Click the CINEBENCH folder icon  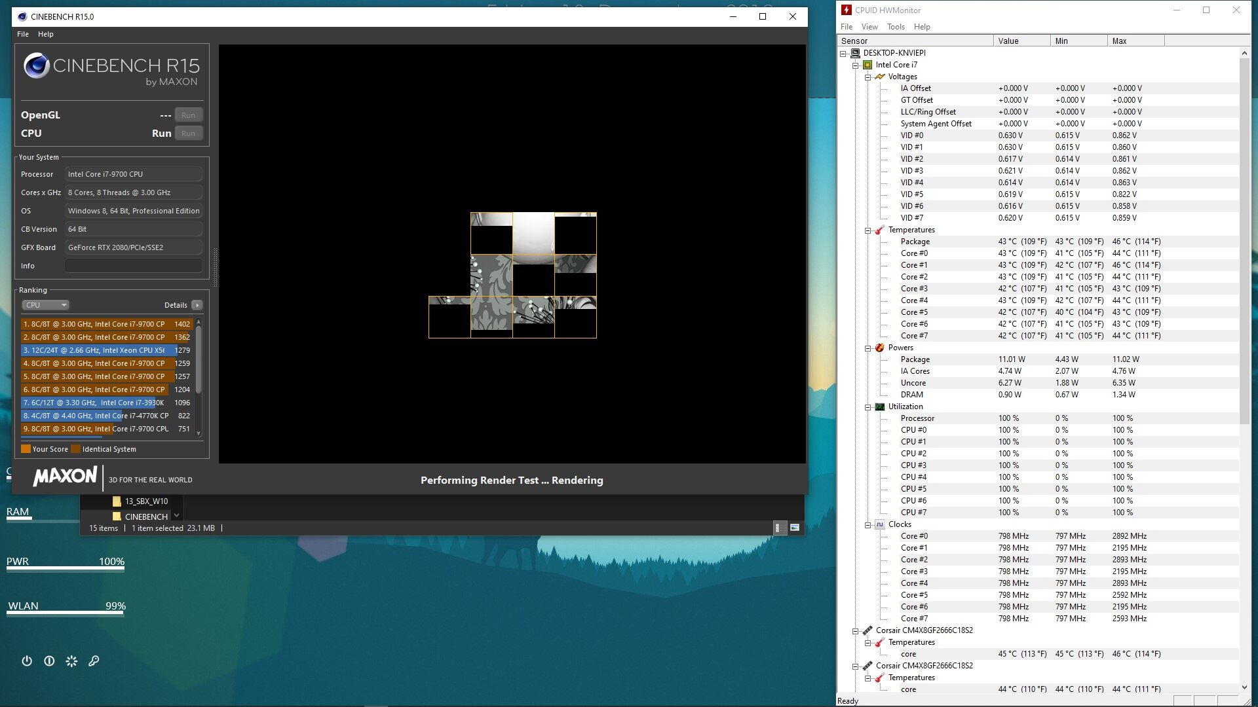click(x=117, y=517)
